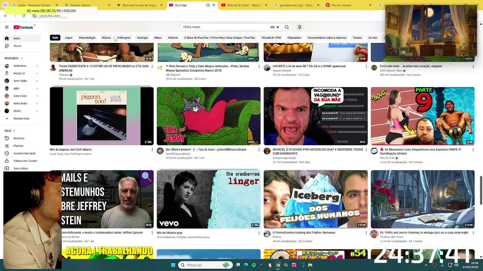The image size is (483, 271).
Task: Play the 1940s vintage jazz rainy night thumbnail
Action: 423,199
